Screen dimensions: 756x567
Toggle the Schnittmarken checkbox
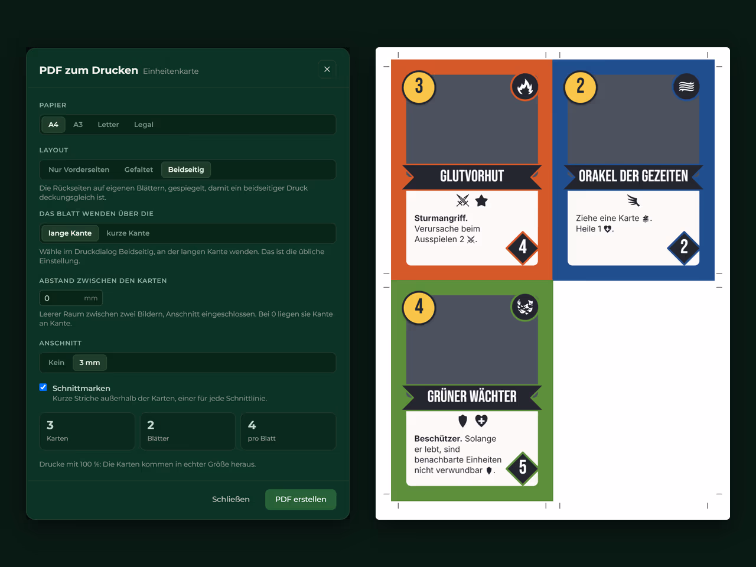(x=43, y=387)
